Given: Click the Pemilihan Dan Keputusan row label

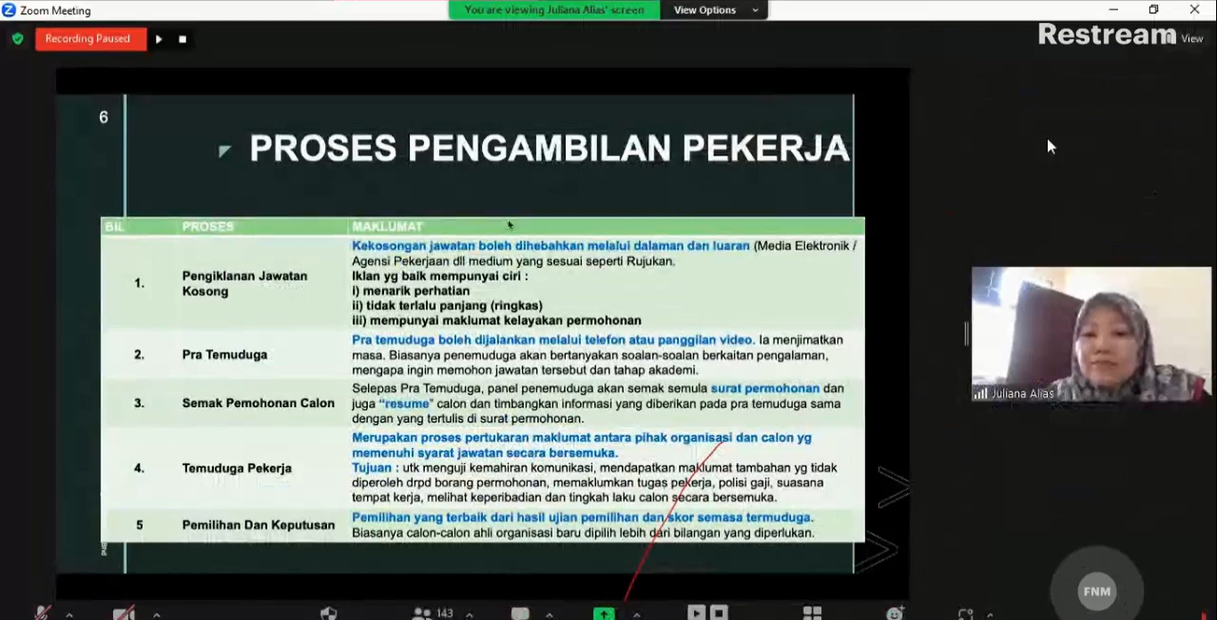Looking at the screenshot, I should point(258,525).
